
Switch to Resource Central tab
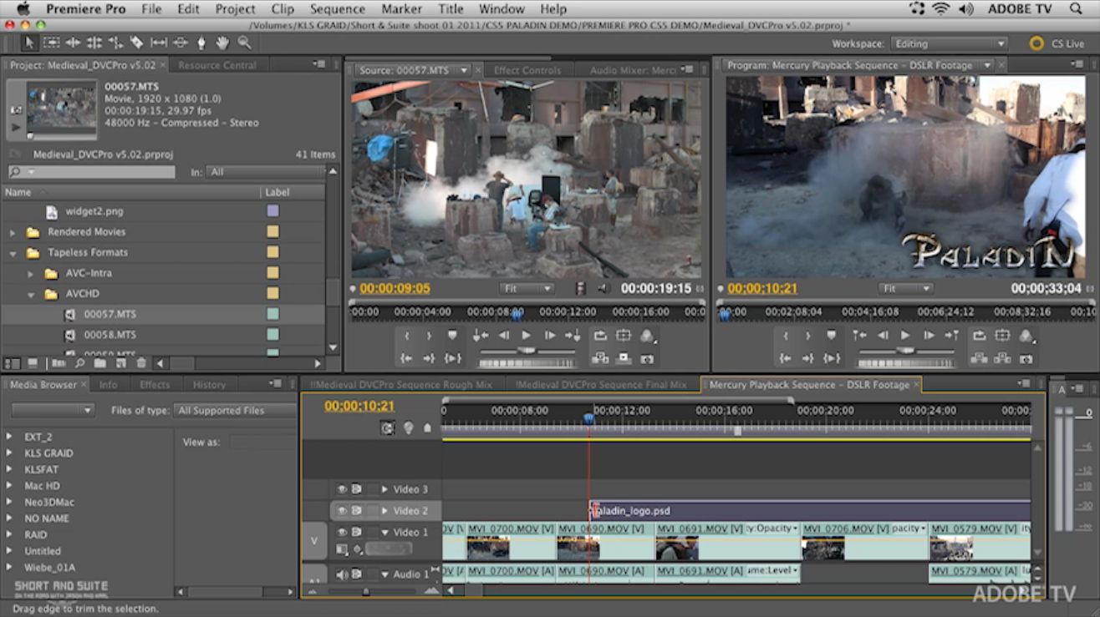(x=216, y=65)
